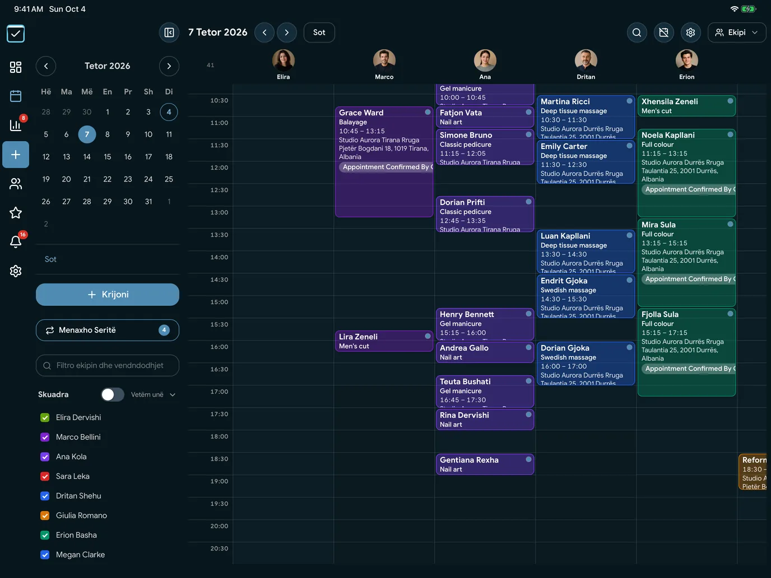Open the Ekipi view dropdown
The image size is (771, 578).
tap(737, 32)
